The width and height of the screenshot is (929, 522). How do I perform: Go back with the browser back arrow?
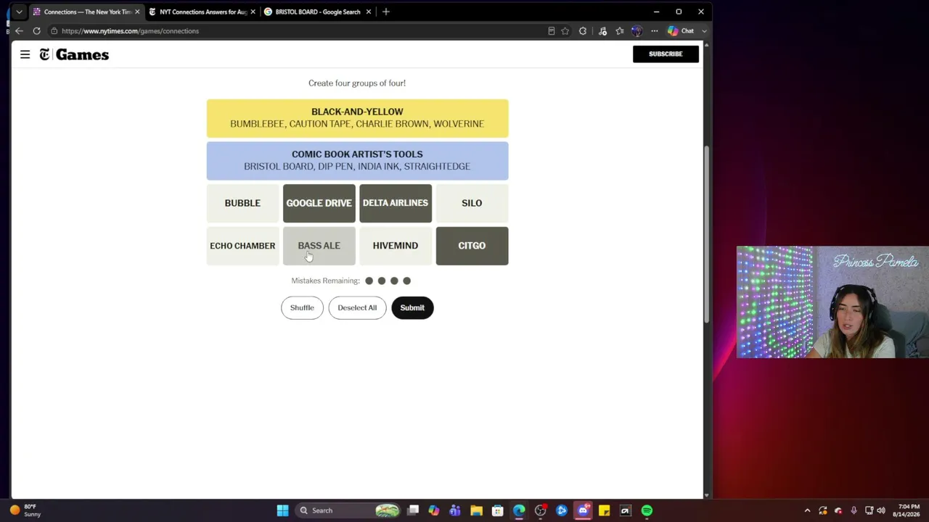click(x=19, y=31)
